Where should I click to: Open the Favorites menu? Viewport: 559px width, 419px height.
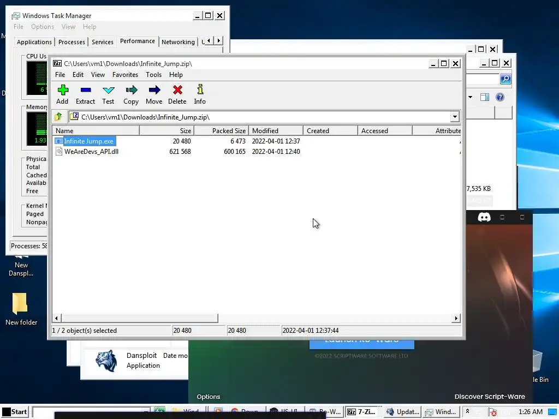point(125,74)
